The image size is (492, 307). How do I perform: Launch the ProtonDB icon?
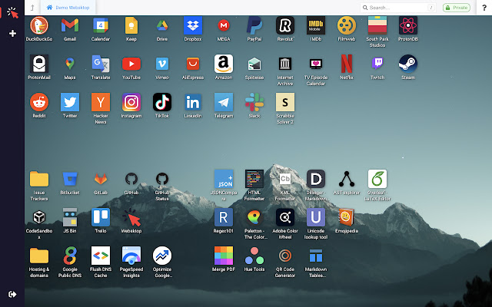click(408, 25)
